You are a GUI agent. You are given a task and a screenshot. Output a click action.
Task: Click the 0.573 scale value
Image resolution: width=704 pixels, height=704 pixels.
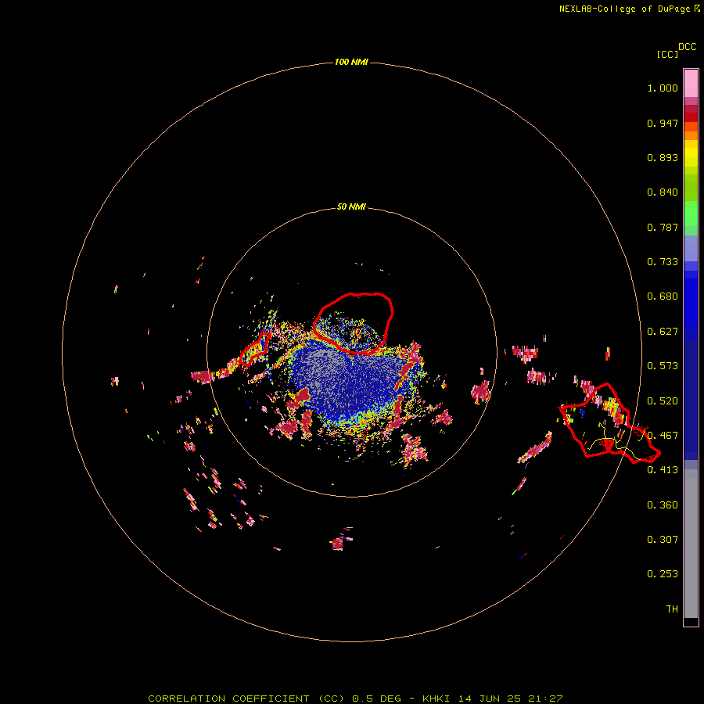[x=663, y=366]
